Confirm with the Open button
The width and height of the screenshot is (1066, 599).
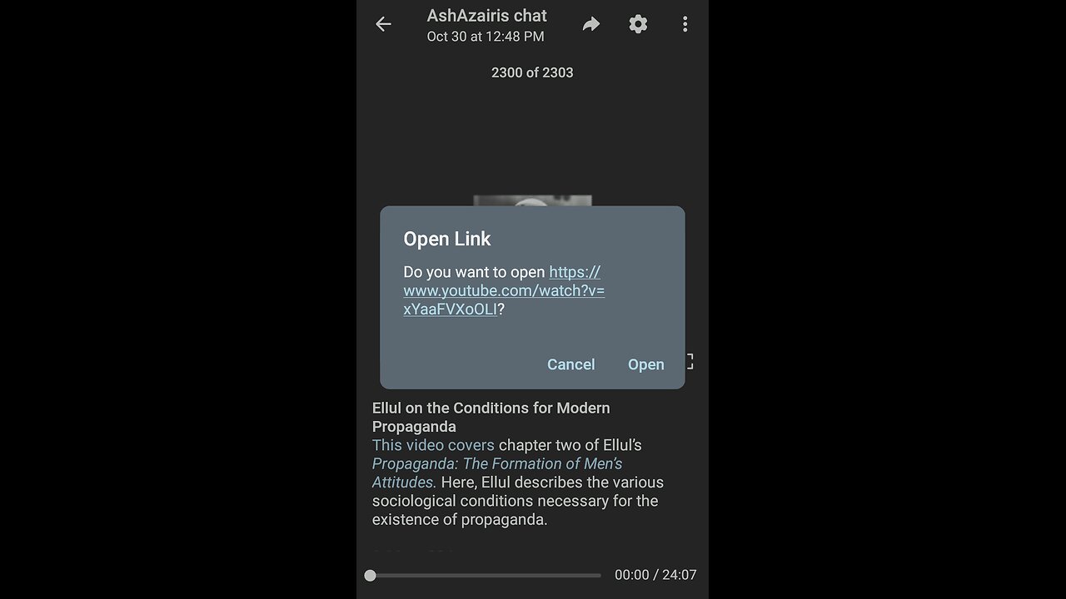tap(645, 364)
